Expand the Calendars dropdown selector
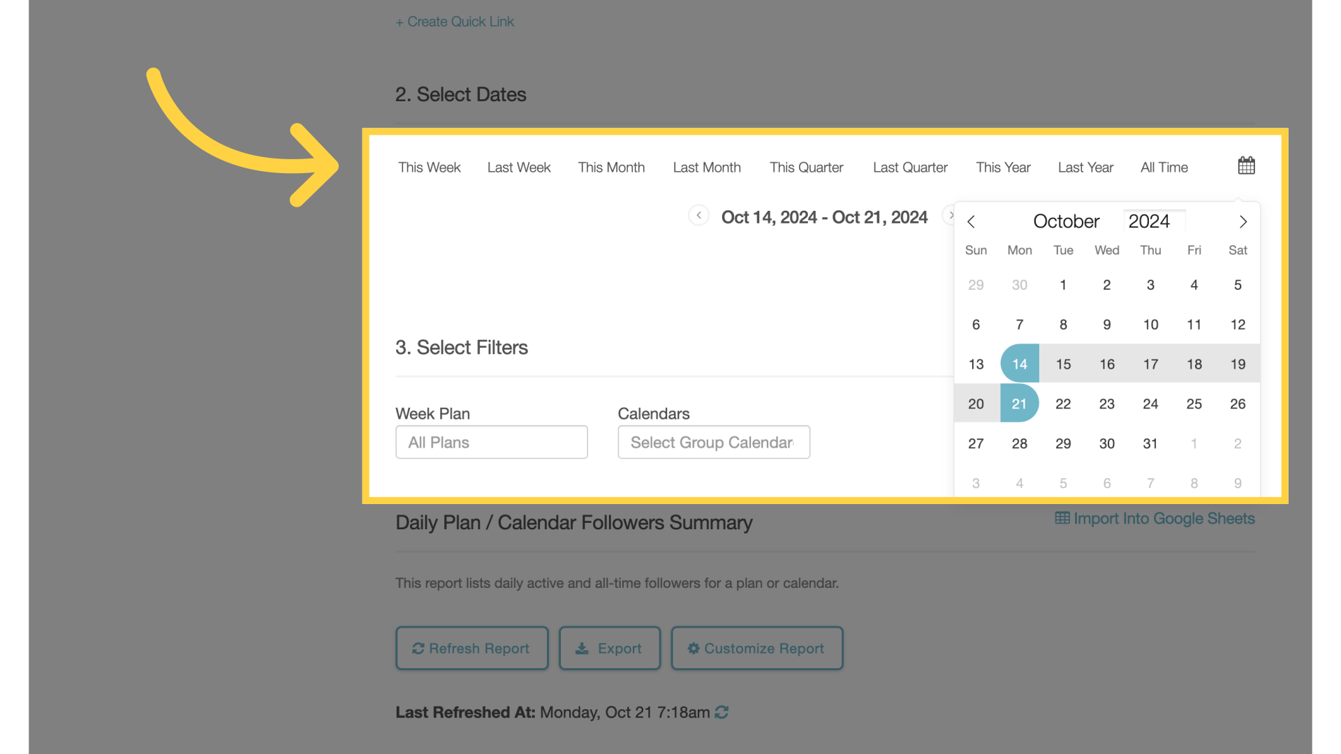1341x754 pixels. [x=714, y=442]
